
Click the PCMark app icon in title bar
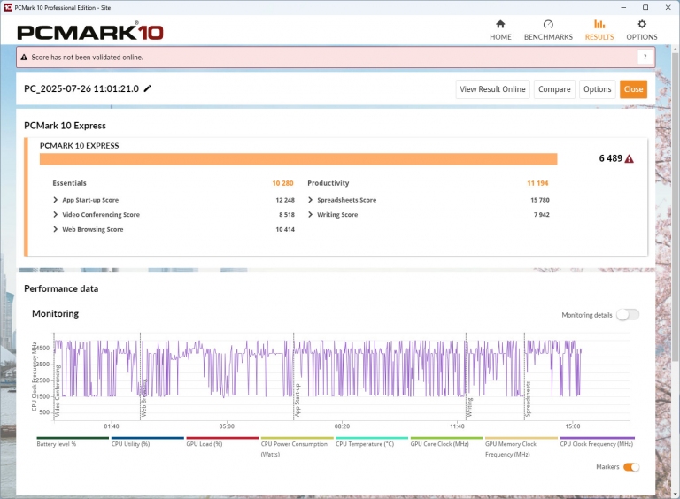click(8, 7)
